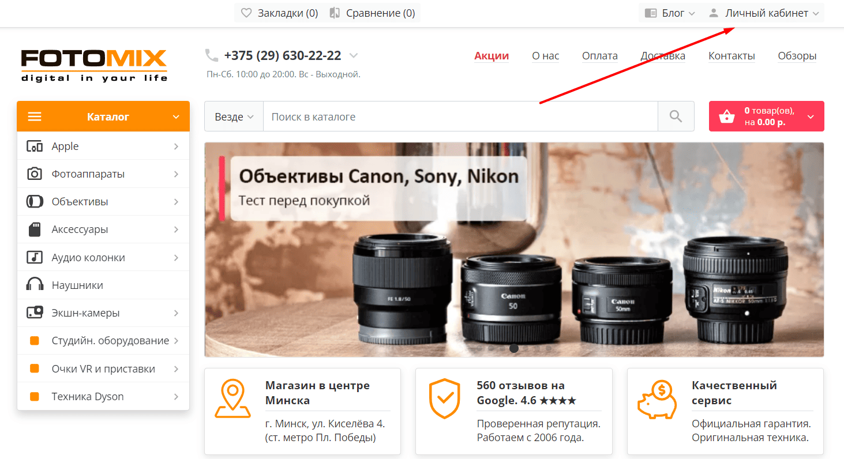The height and width of the screenshot is (459, 844).
Task: Open the О нас page
Action: (x=546, y=56)
